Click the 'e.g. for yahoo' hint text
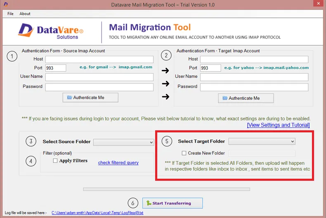This screenshot has width=326, height=218. coord(266,68)
